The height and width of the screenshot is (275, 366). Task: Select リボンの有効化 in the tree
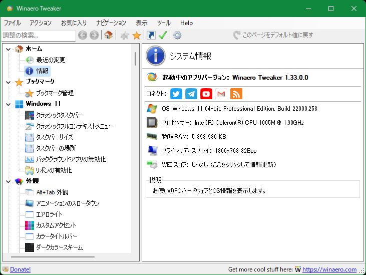(x=54, y=170)
